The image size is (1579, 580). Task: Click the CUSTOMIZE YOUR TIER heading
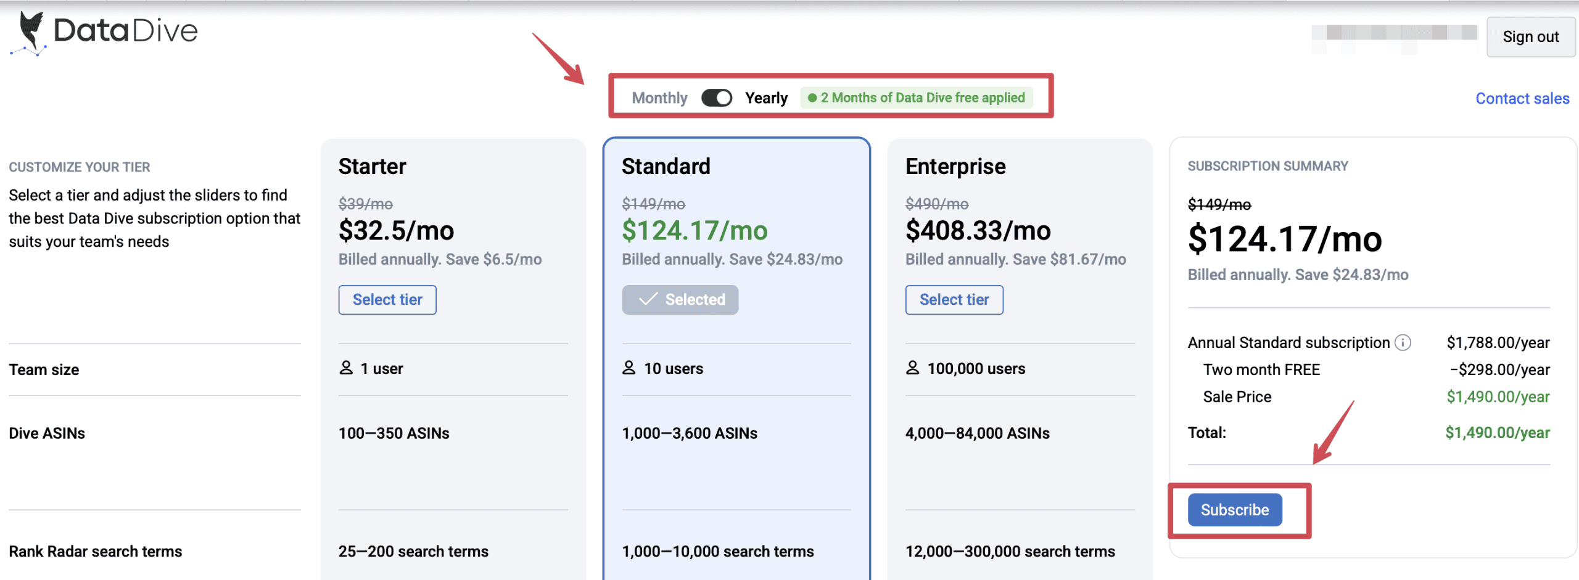[80, 167]
